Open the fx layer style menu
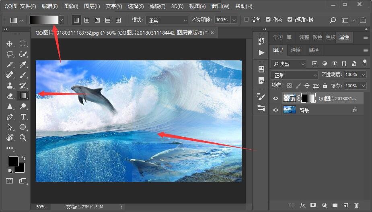The image size is (372, 212). (x=302, y=205)
